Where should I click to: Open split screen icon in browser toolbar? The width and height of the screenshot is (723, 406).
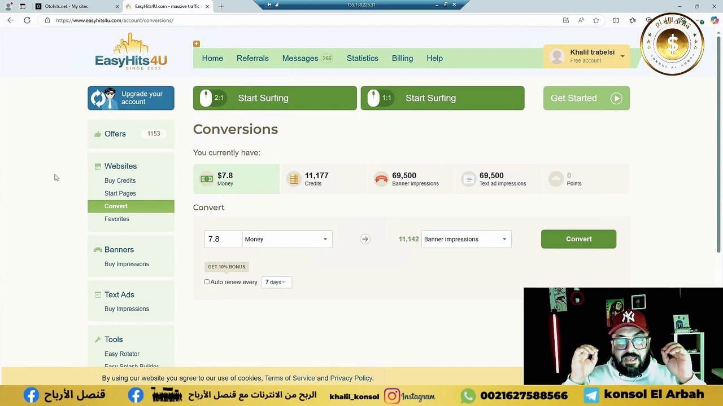click(x=616, y=20)
